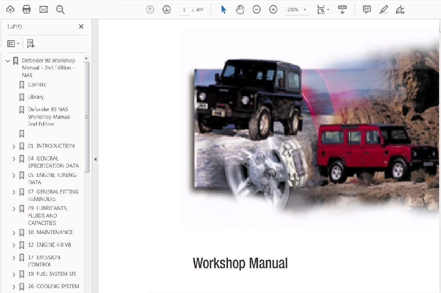The width and height of the screenshot is (441, 293).
Task: Open the 200% zoom level dropdown
Action: [297, 10]
